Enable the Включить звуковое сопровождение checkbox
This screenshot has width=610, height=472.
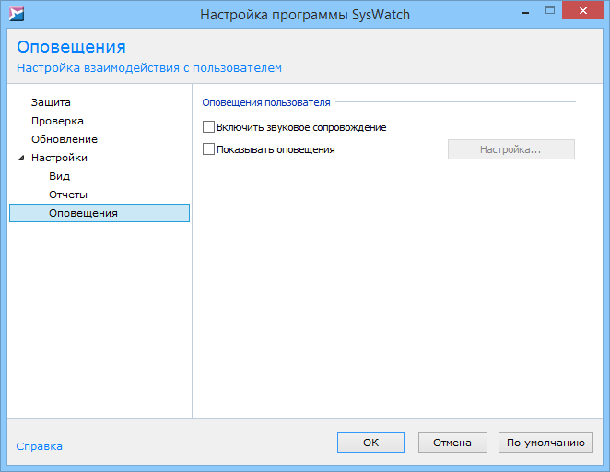(208, 127)
